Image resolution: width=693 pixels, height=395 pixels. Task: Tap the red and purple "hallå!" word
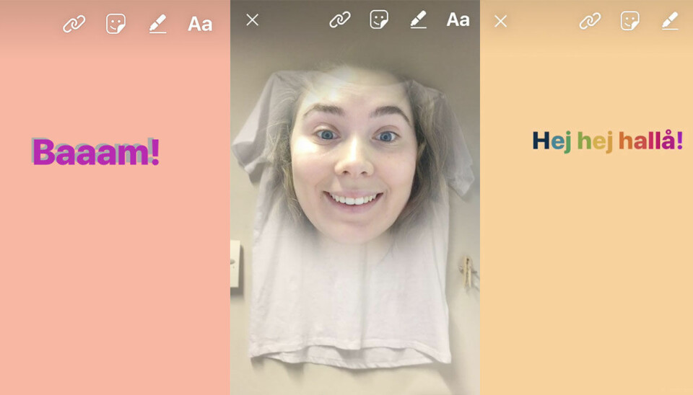point(650,141)
